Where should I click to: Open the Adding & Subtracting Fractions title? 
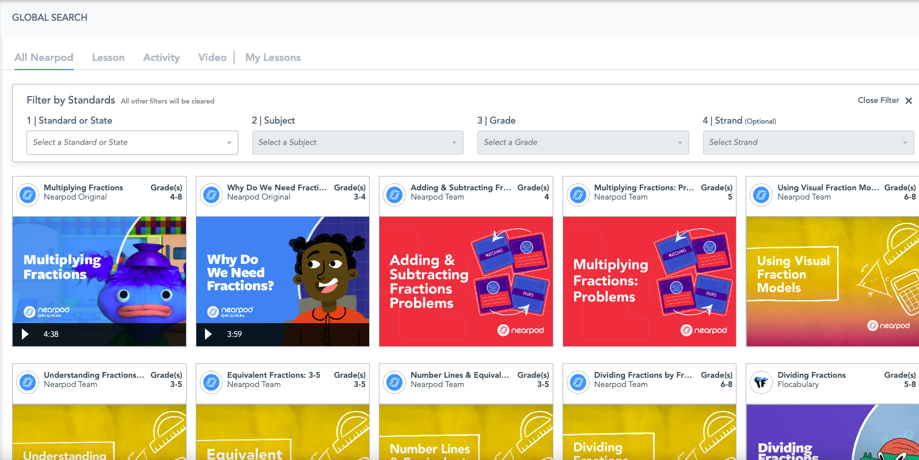point(461,187)
